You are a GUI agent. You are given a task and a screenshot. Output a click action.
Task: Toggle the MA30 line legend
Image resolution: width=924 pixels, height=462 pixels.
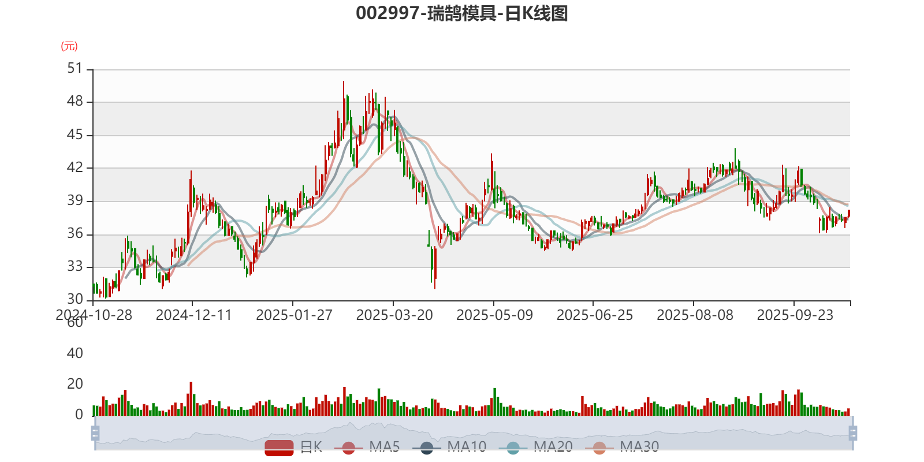pos(622,447)
